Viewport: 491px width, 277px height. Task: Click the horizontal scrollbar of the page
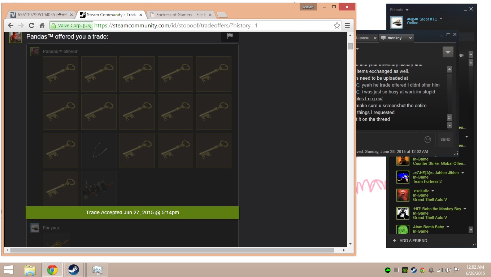coord(172,250)
